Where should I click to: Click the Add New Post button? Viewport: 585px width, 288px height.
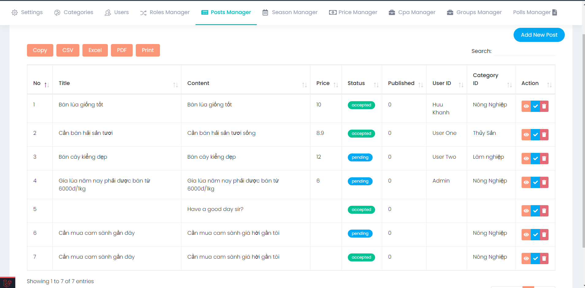[539, 35]
